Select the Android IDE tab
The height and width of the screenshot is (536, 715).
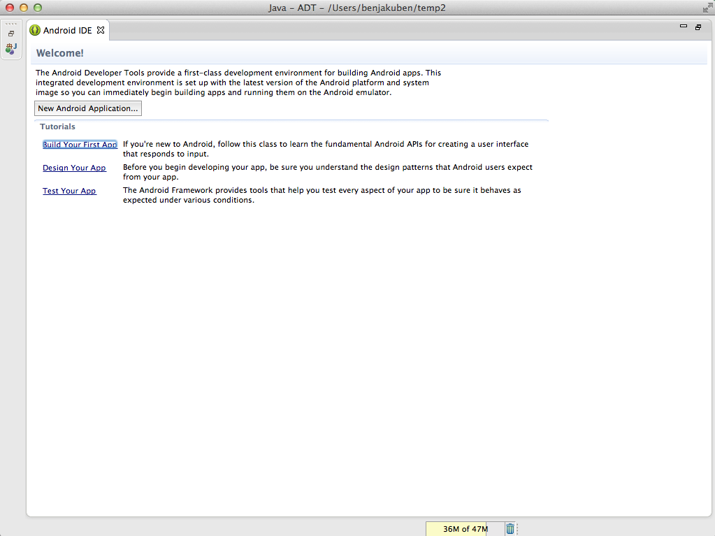pos(67,31)
